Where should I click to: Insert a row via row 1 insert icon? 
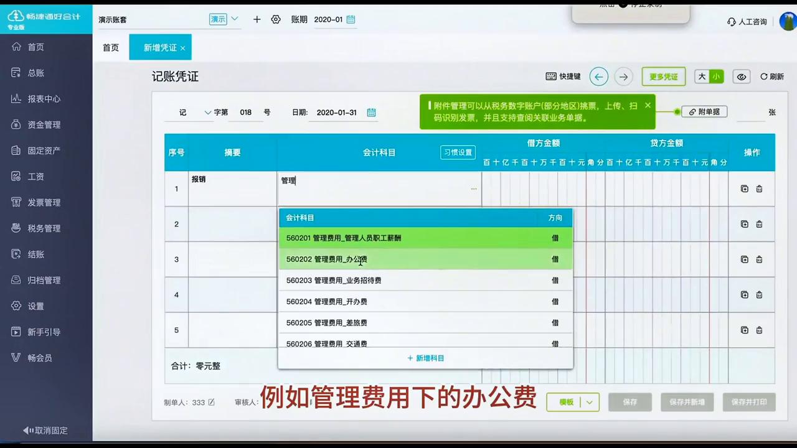[x=745, y=189]
